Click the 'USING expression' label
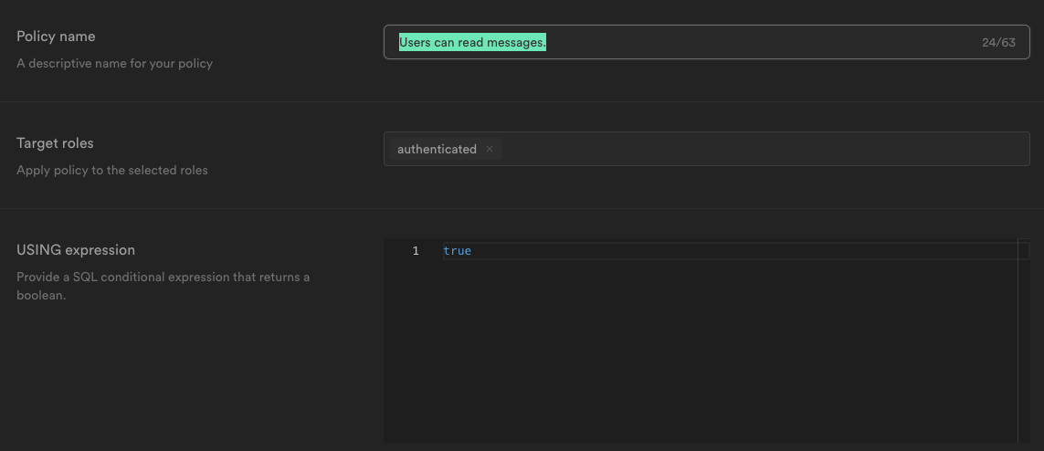The width and height of the screenshot is (1044, 451). [x=76, y=250]
